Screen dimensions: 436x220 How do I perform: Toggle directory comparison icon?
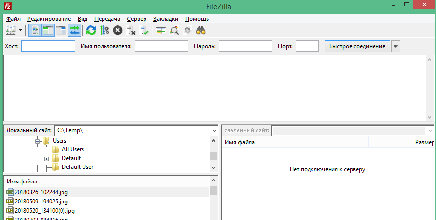click(174, 30)
